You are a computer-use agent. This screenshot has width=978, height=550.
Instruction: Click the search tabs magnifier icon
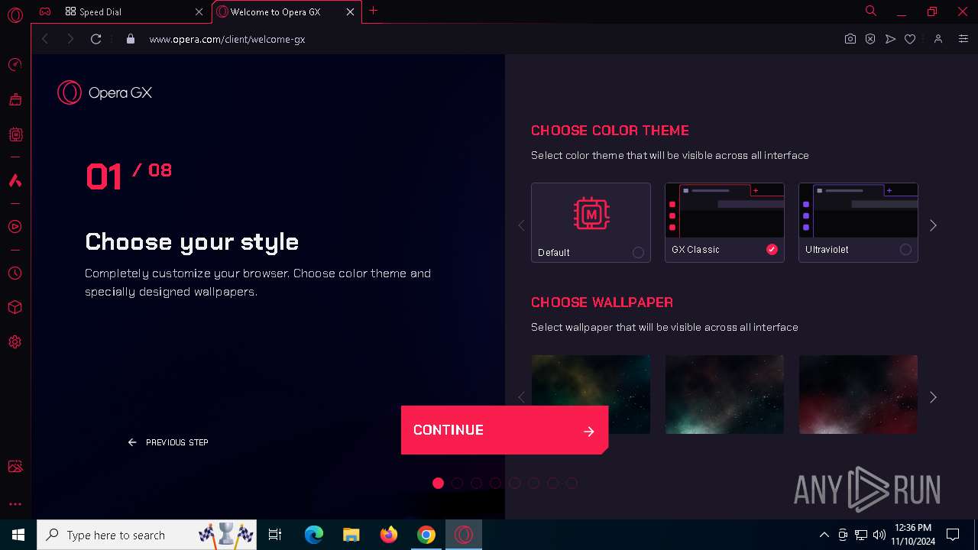870,11
